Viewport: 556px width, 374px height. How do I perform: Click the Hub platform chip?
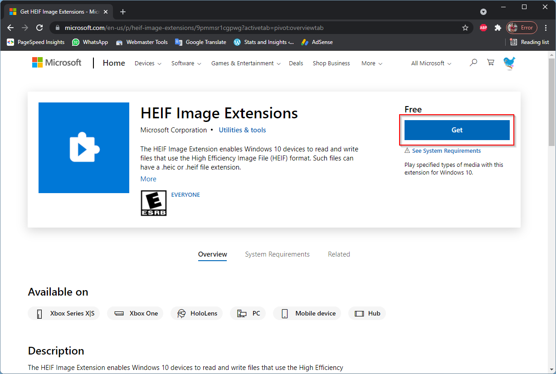[x=367, y=313]
